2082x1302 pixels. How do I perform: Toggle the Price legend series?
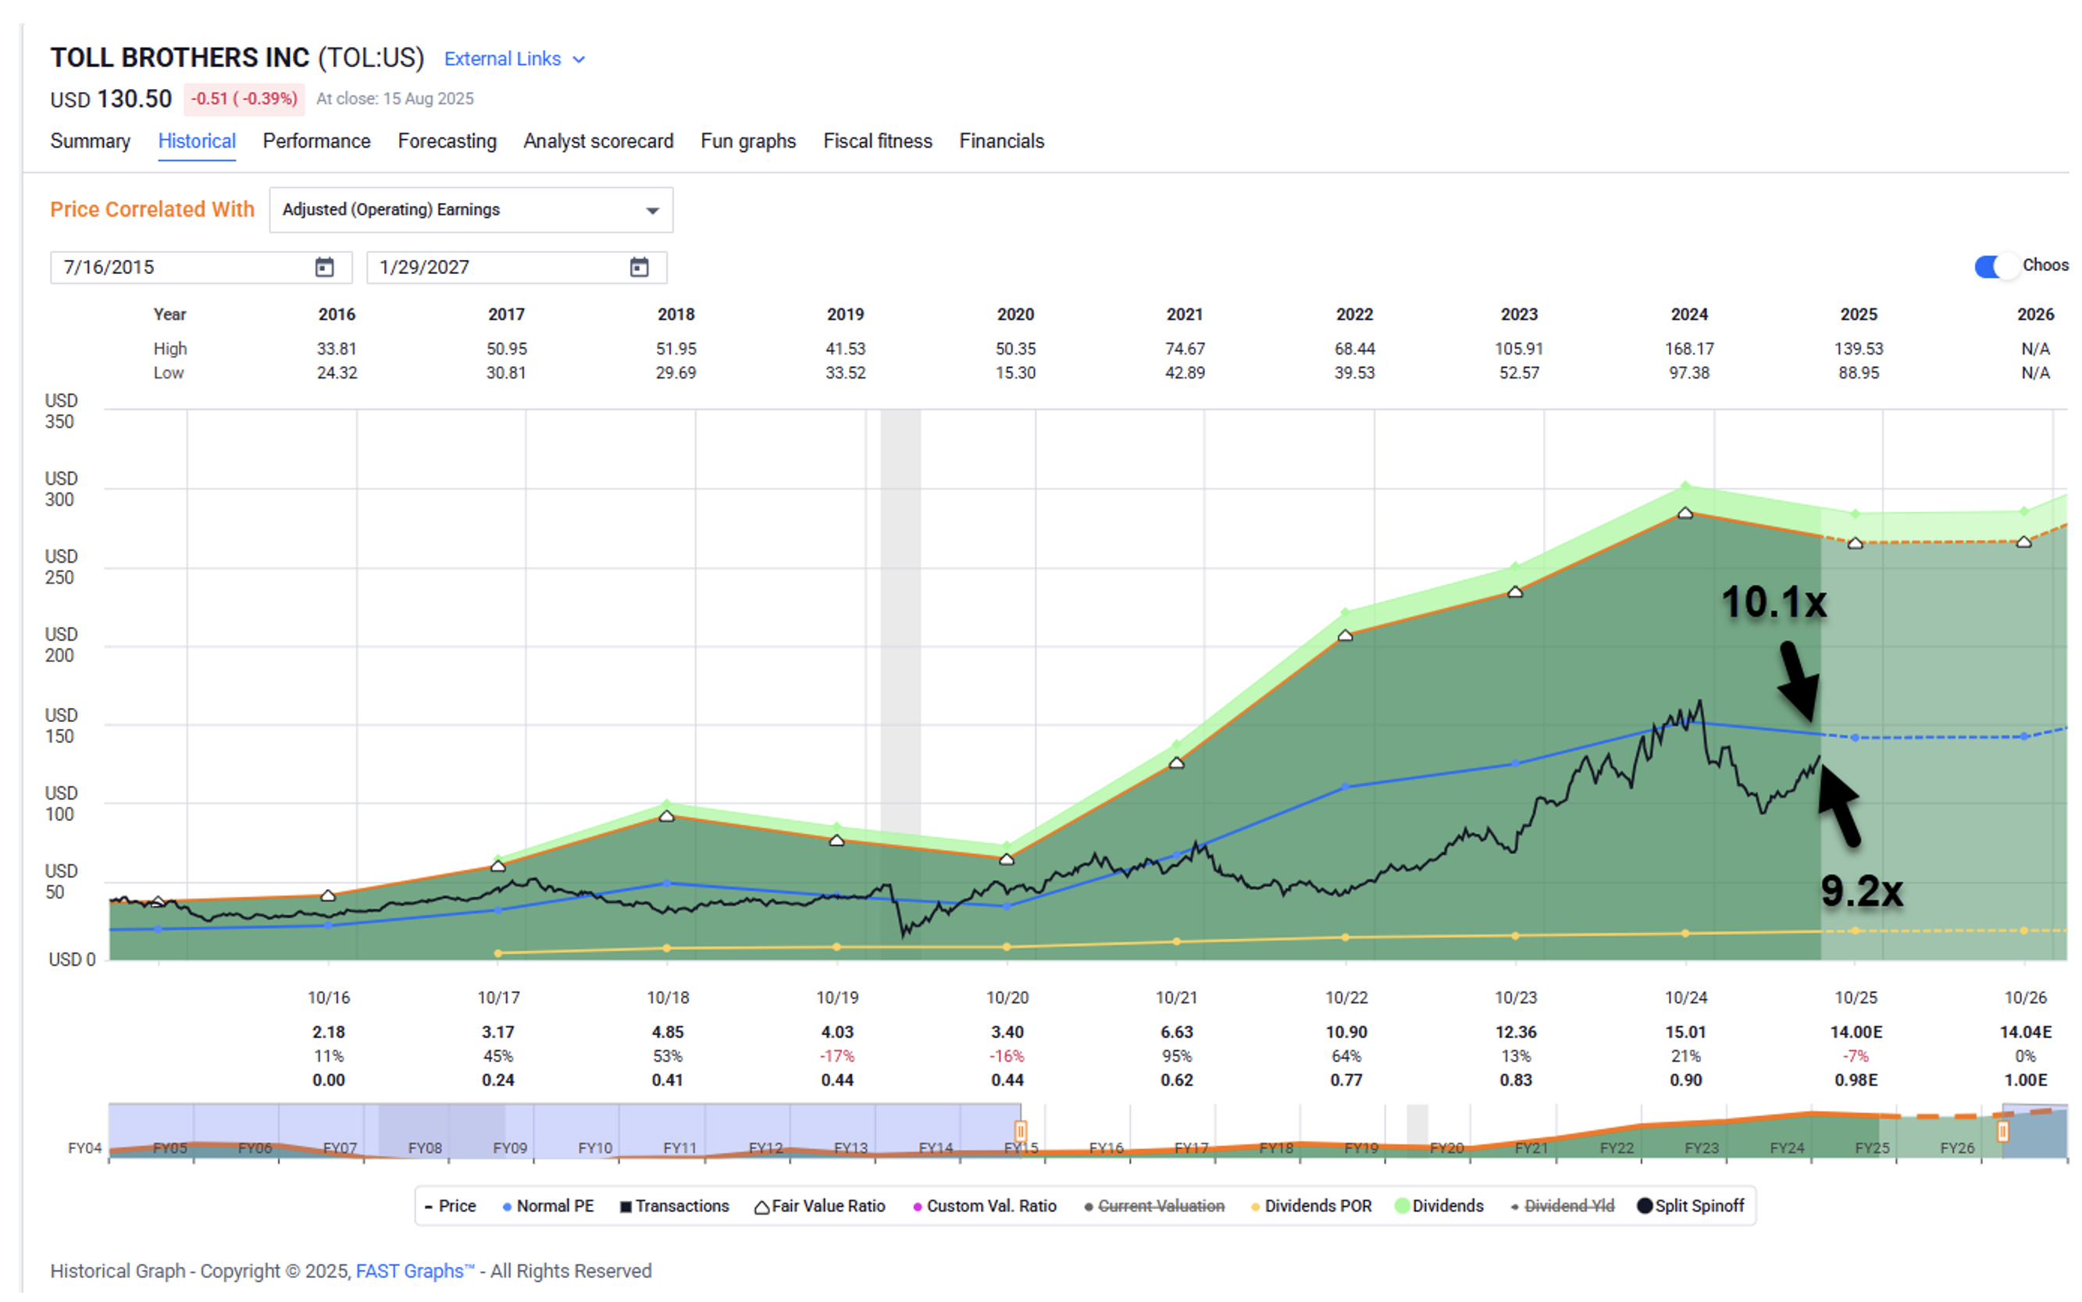tap(450, 1205)
